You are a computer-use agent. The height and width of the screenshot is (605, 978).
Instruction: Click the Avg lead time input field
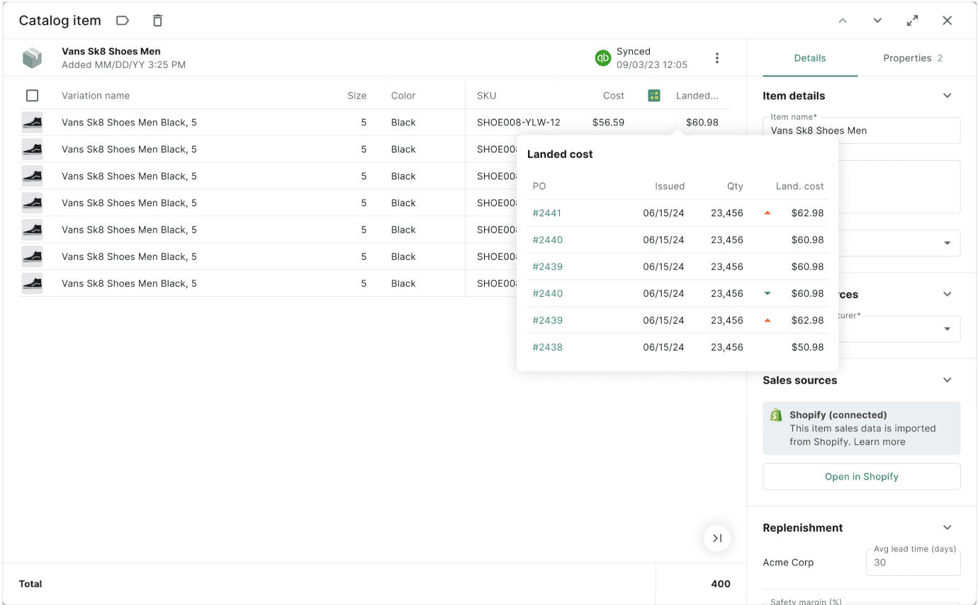[913, 562]
